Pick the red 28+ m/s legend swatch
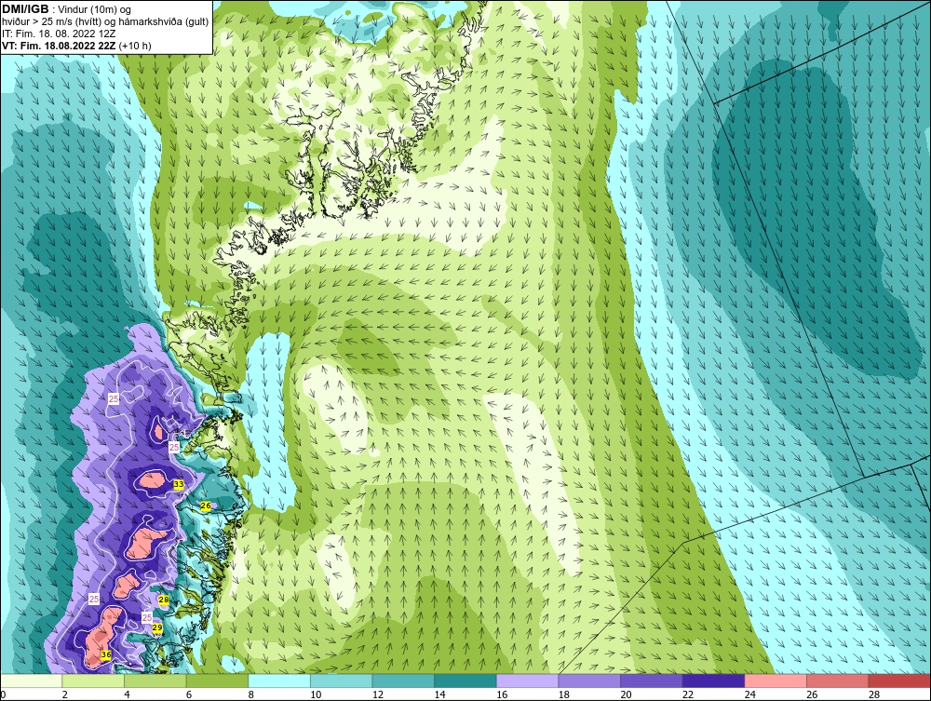931x701 pixels. pyautogui.click(x=899, y=681)
